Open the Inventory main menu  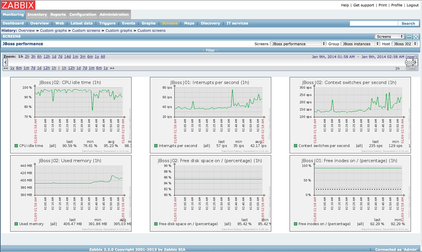pyautogui.click(x=37, y=15)
